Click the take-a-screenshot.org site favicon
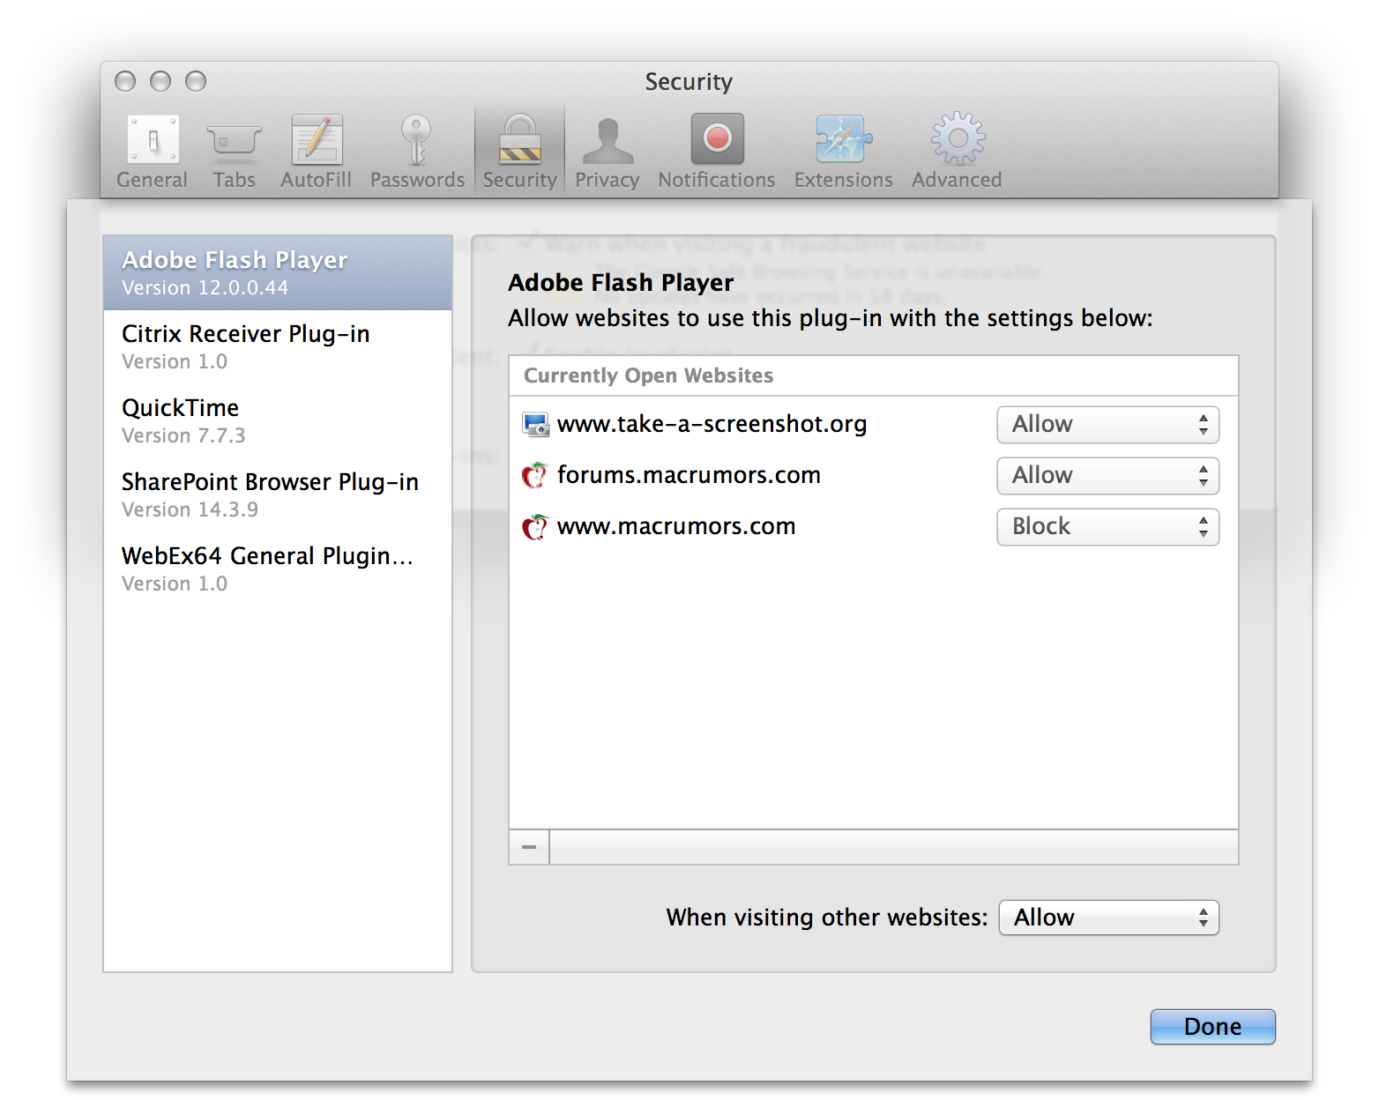Viewport: 1379px width, 1100px height. (535, 425)
